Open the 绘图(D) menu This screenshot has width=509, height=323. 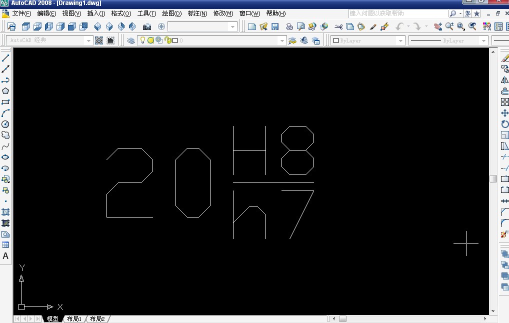[171, 13]
